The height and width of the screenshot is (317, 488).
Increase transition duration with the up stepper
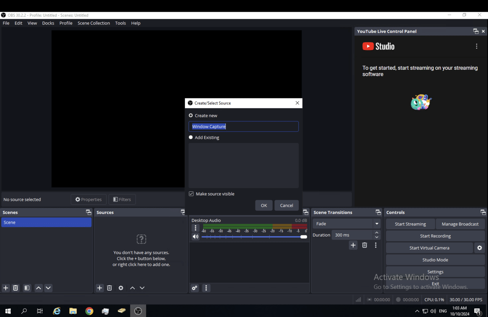click(377, 232)
